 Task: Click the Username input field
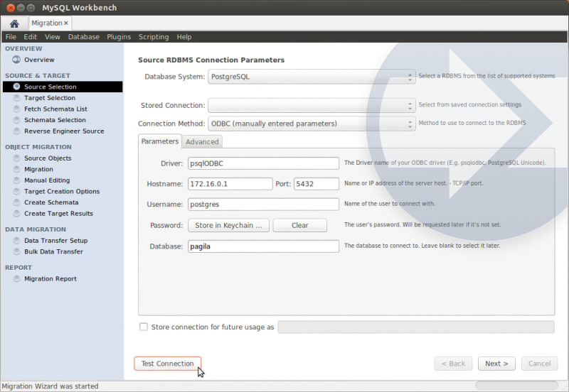263,205
